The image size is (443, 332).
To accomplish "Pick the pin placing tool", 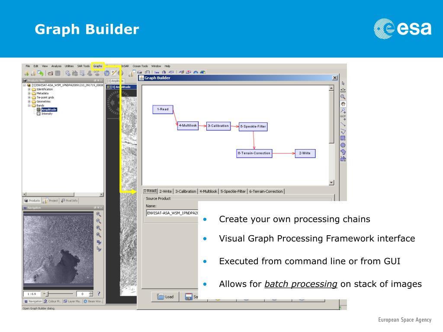I will (x=343, y=111).
